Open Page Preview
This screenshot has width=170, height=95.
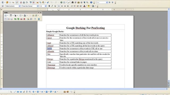coord(27,2)
